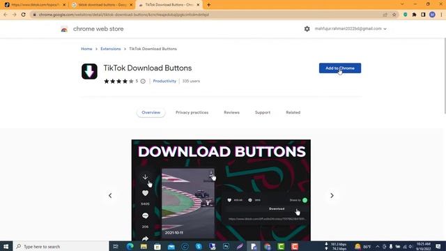The height and width of the screenshot is (251, 446).
Task: Click the page vertical scrollbar
Action: [x=445, y=76]
